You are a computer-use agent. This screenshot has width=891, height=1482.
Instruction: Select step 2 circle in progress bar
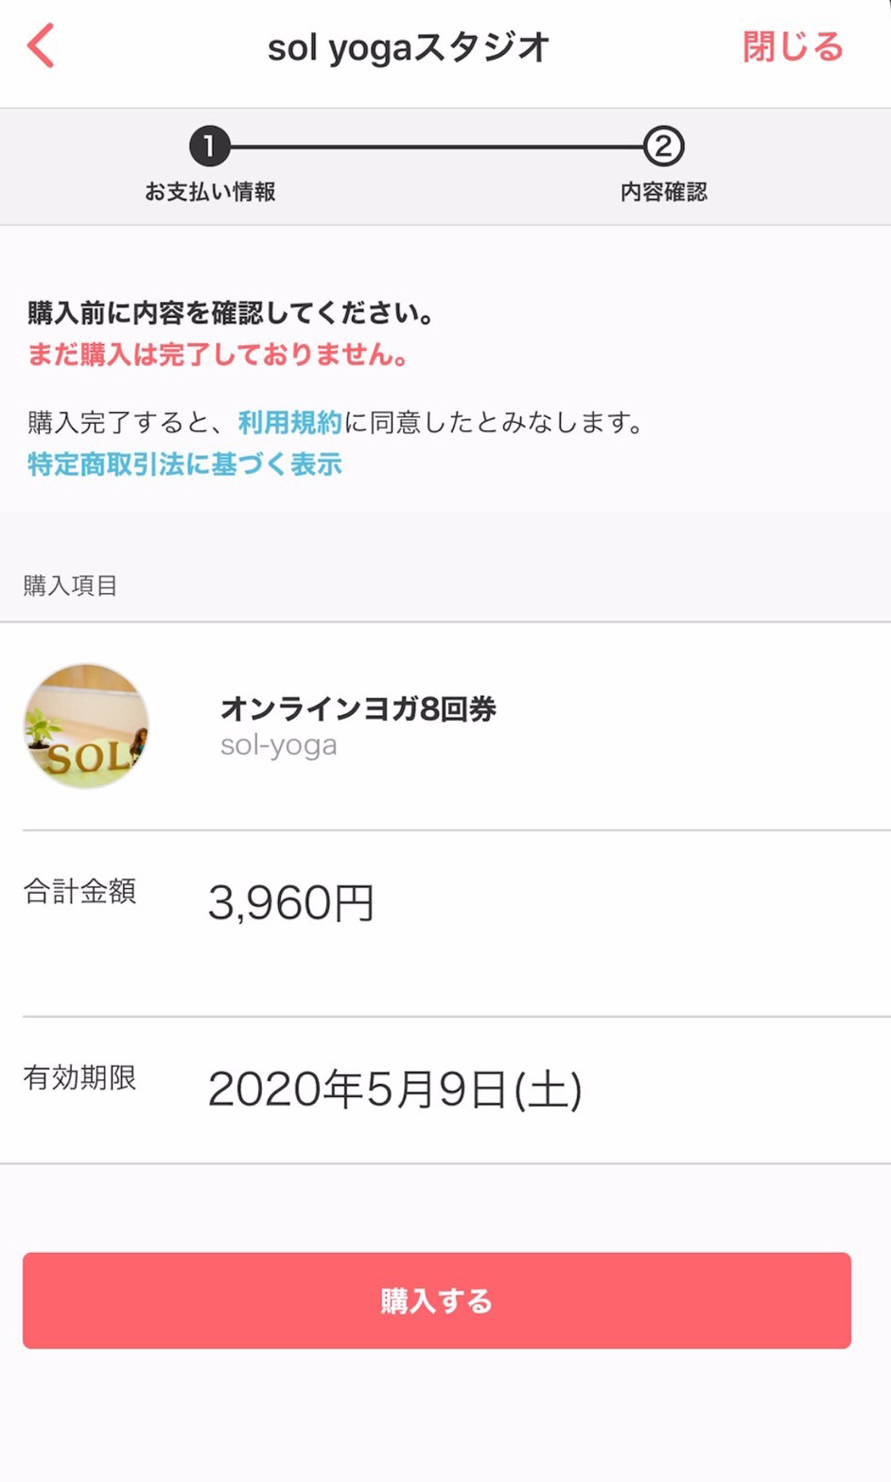tap(663, 147)
